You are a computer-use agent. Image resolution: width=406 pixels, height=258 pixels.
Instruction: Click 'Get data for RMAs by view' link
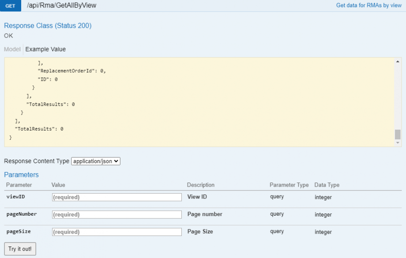(x=369, y=5)
